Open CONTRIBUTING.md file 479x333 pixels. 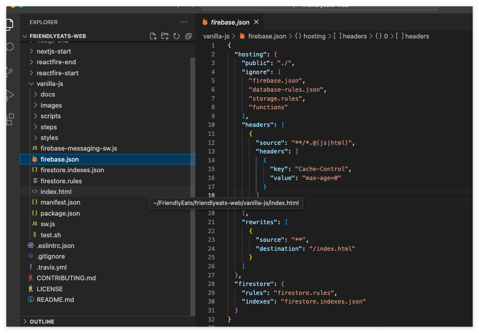[108, 278]
